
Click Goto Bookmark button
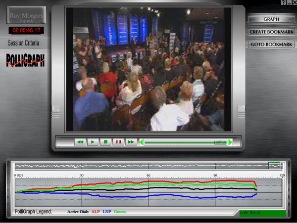pos(270,44)
